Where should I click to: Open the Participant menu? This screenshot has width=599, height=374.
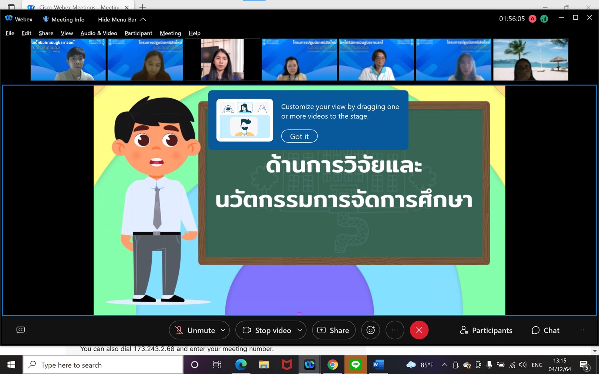[138, 33]
